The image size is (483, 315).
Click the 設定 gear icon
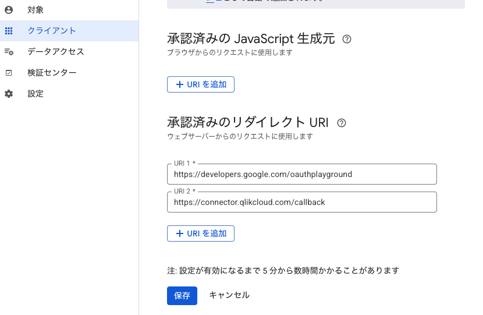9,94
